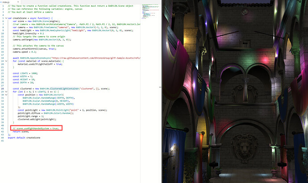
Task: Click comment 'You must at least define a camera'
Action: point(30,12)
